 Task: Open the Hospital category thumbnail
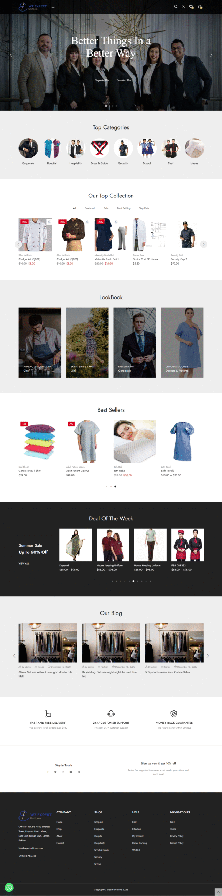[52, 148]
